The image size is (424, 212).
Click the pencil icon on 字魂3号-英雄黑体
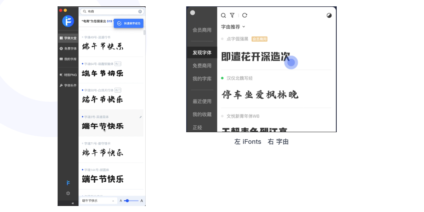point(140,117)
